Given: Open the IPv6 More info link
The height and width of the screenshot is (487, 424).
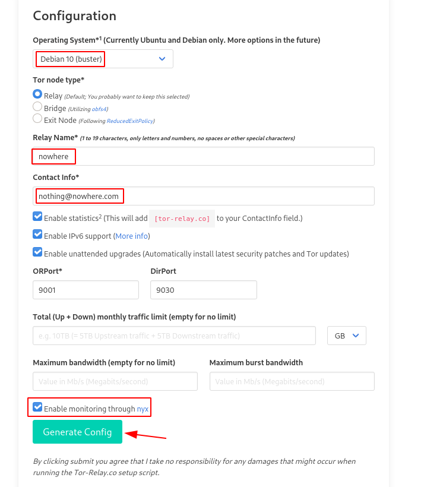Looking at the screenshot, I should pyautogui.click(x=131, y=236).
